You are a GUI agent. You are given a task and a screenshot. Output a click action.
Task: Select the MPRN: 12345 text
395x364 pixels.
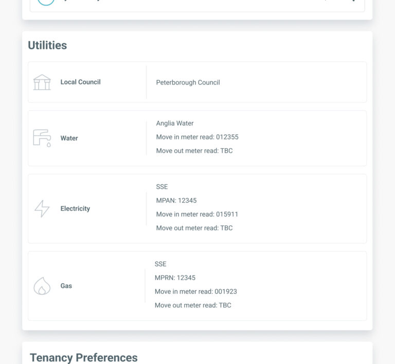(x=175, y=278)
